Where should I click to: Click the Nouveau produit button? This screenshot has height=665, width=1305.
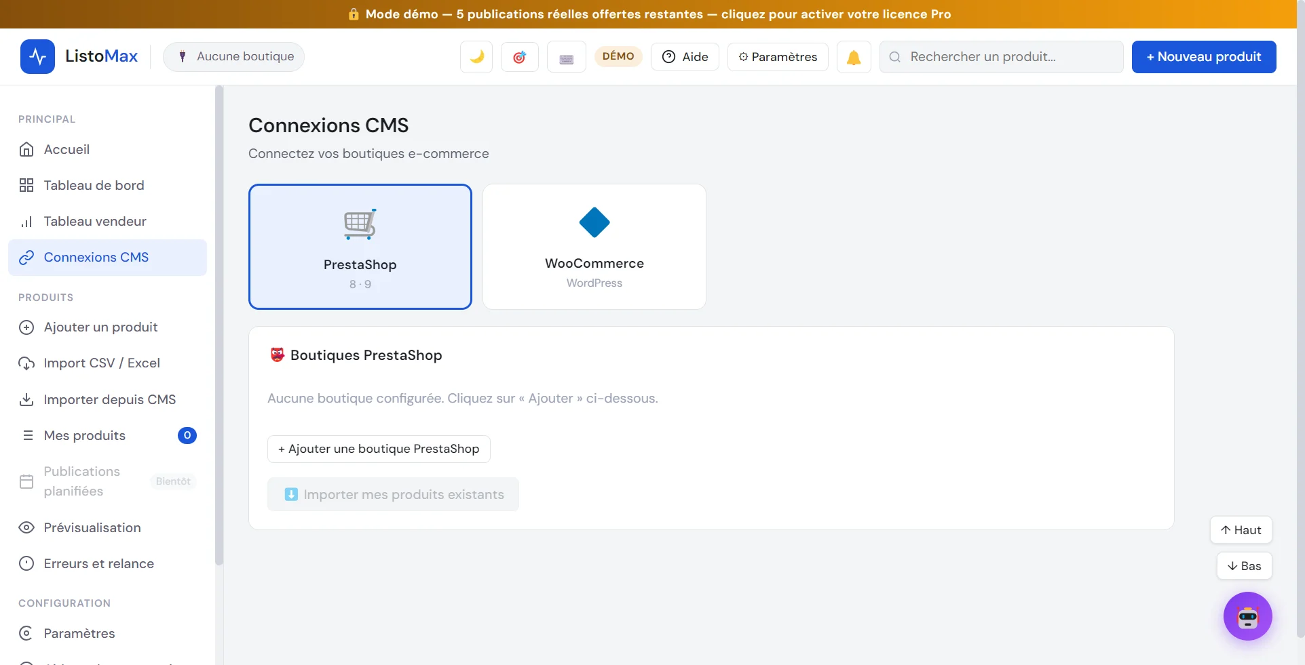pyautogui.click(x=1204, y=57)
